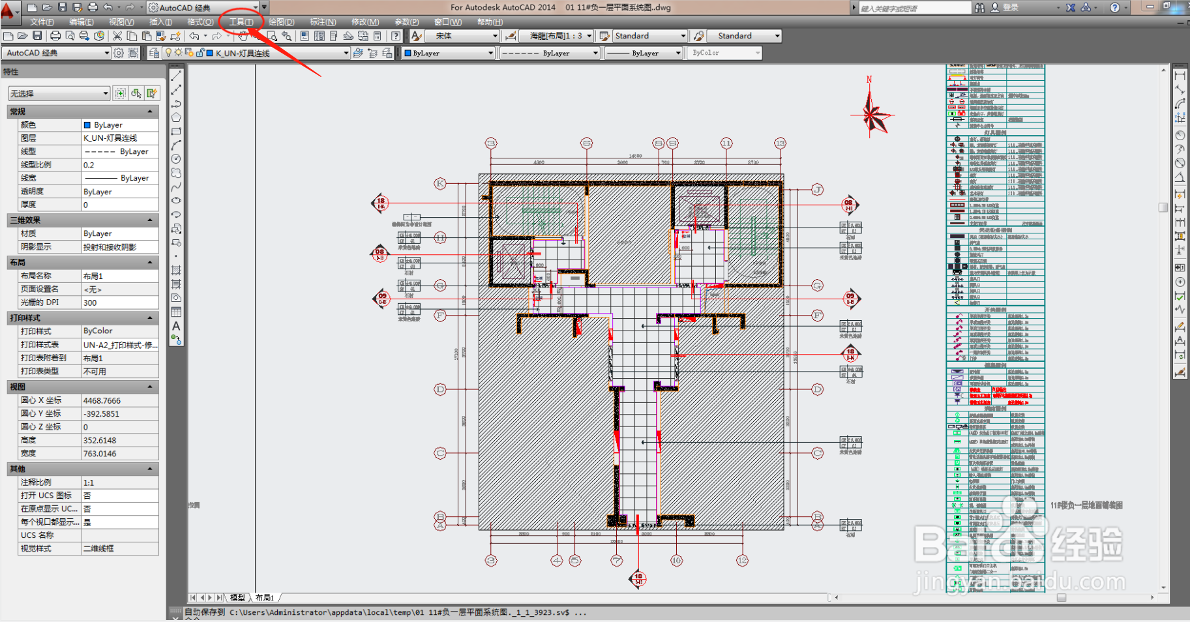The height and width of the screenshot is (622, 1190).
Task: Click the keyword search input field
Action: (x=915, y=8)
